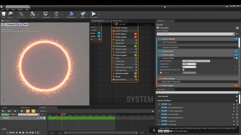
Task: Click the Search the stack input field
Action: pos(196,34)
